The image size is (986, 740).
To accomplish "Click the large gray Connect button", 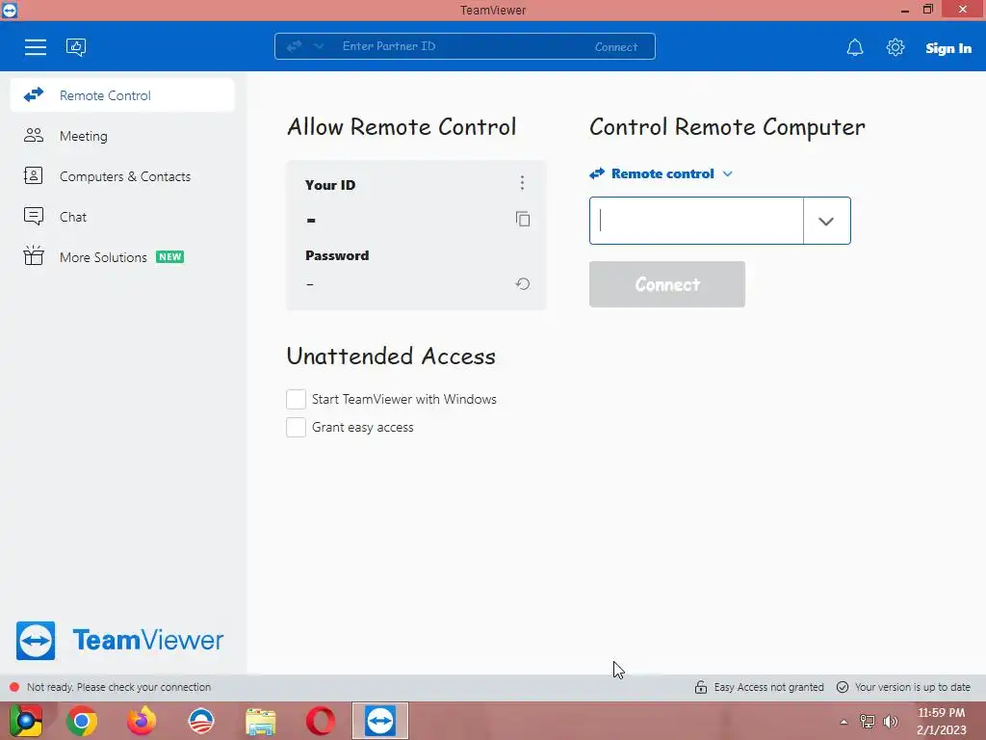I will [x=667, y=284].
